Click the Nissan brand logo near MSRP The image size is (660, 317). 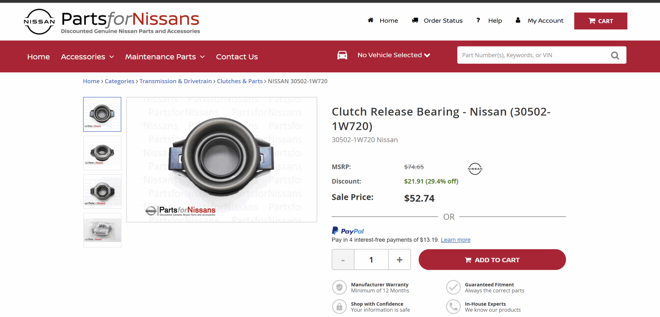(x=475, y=169)
